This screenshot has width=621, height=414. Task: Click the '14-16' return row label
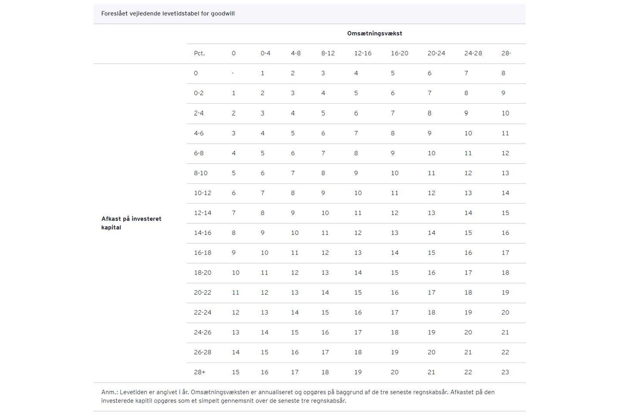coord(202,233)
